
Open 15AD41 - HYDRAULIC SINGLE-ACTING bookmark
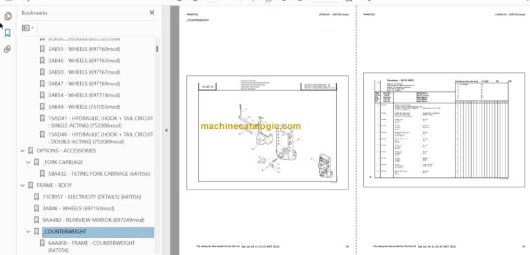(x=101, y=122)
